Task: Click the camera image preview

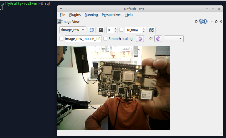Action: click(114, 88)
